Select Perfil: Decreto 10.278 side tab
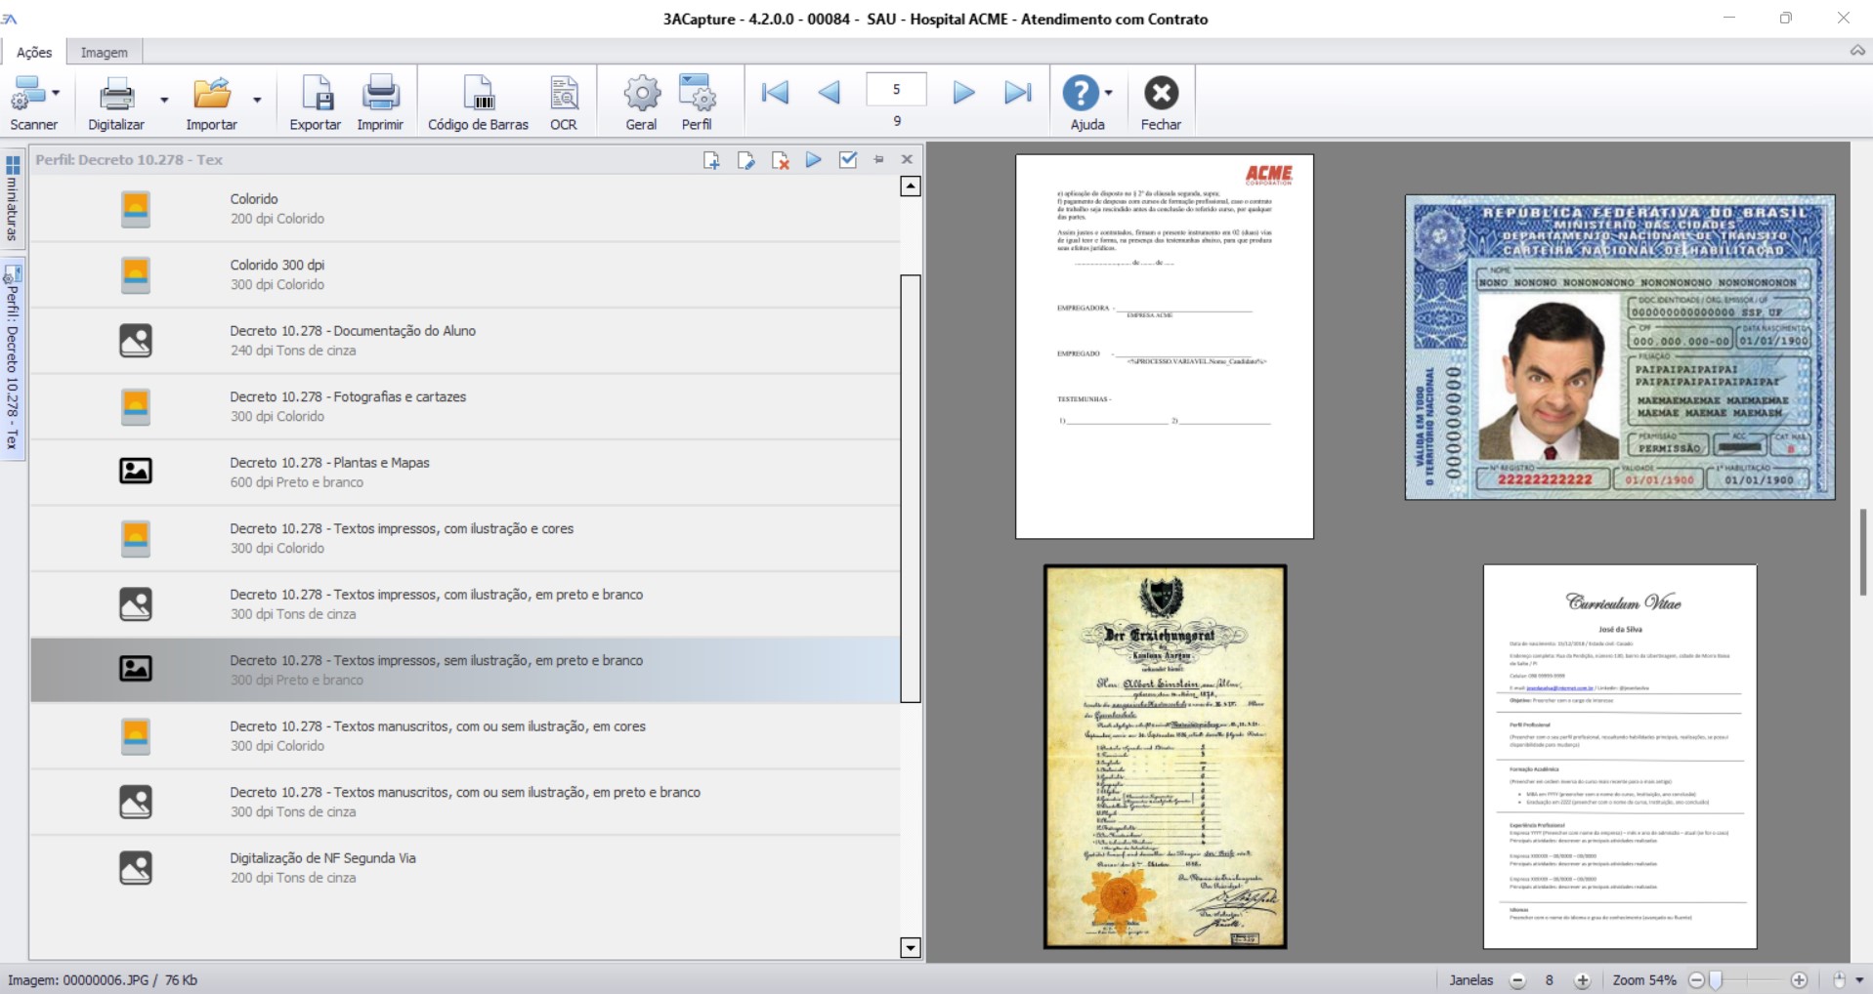 [x=13, y=357]
